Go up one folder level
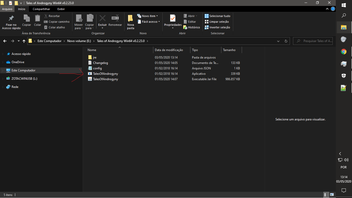The height and width of the screenshot is (198, 352). tap(24, 41)
